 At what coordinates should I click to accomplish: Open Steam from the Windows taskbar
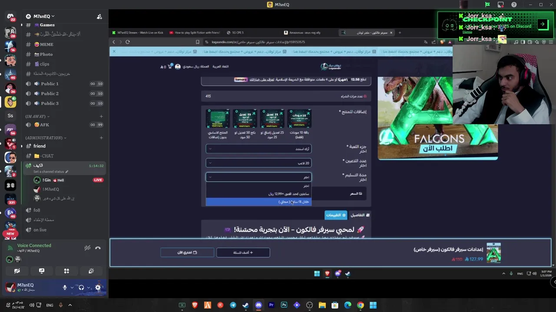[245, 305]
